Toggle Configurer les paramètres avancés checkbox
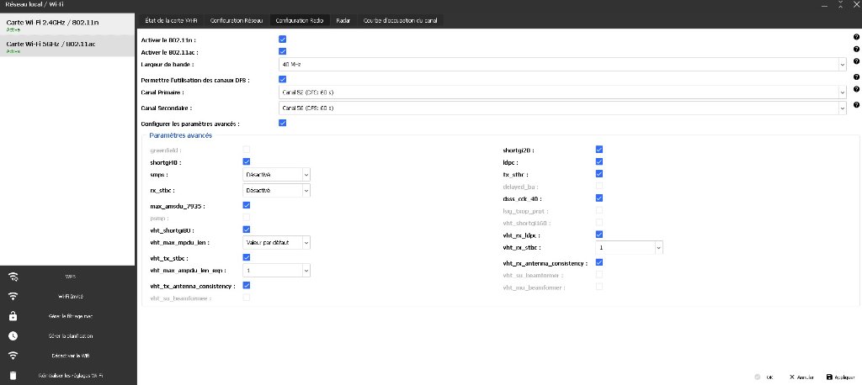Screen dimensions: 862x385 click(x=283, y=123)
